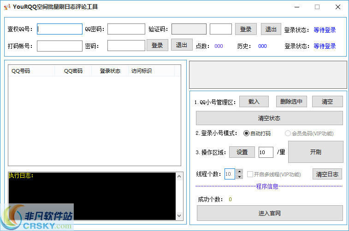Click the 10 /里 value field
This screenshot has height=231, width=349.
266,152
